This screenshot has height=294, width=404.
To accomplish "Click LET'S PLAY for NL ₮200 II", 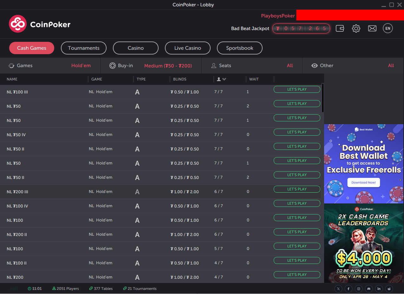I will [297, 232].
